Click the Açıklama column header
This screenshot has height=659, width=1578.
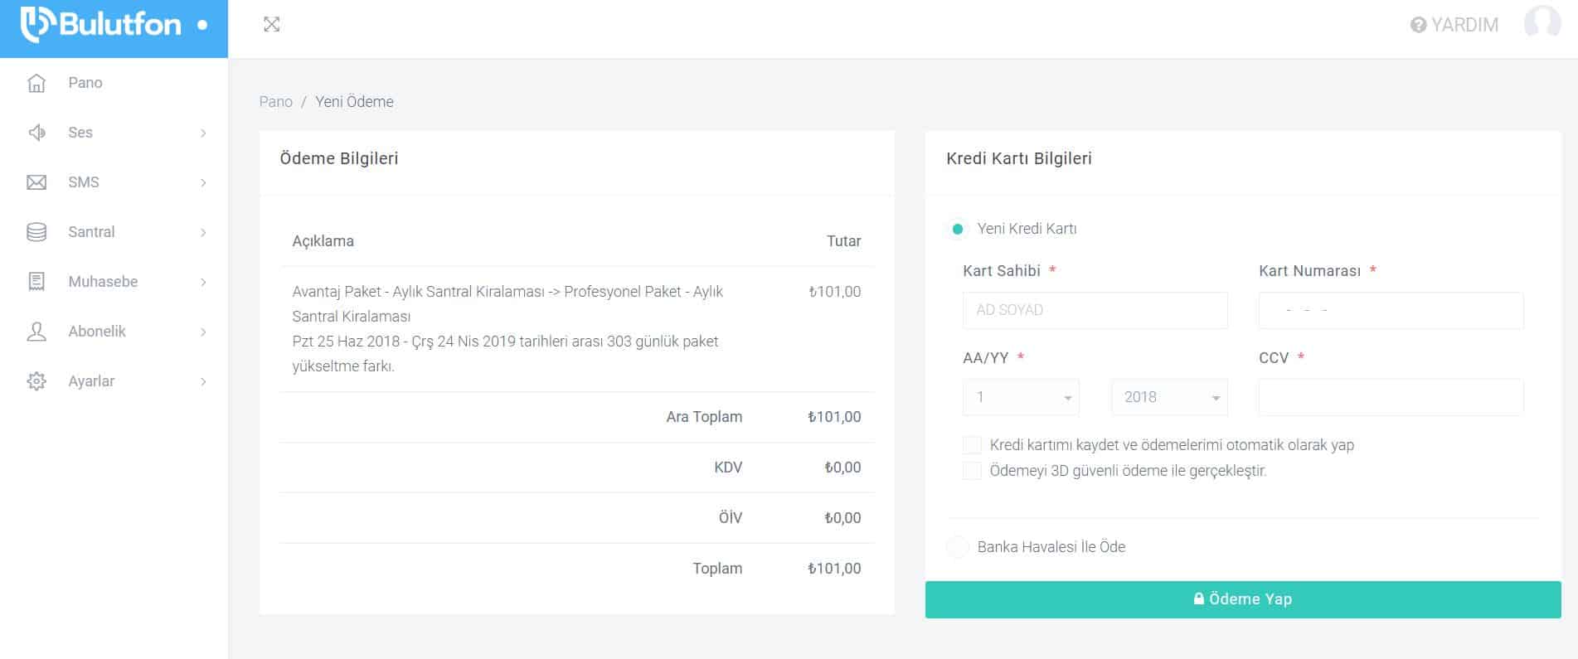[323, 241]
